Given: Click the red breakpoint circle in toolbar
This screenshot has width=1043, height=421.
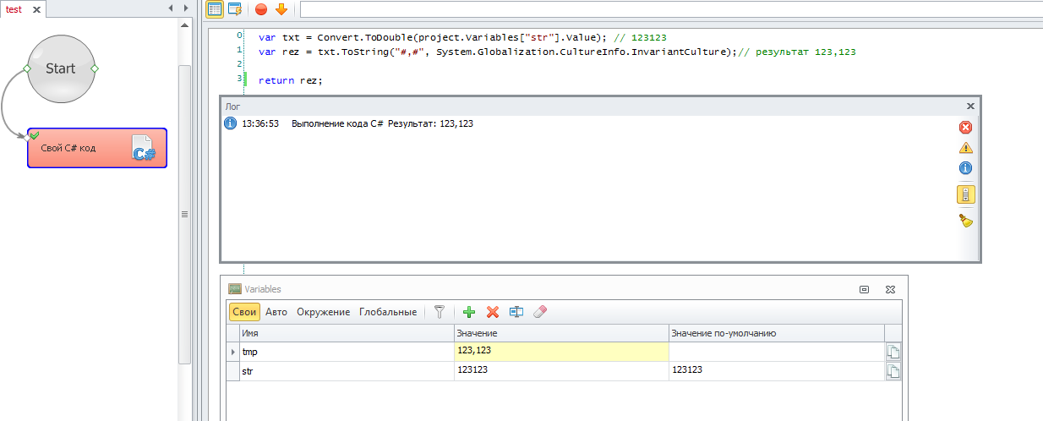Looking at the screenshot, I should [260, 9].
